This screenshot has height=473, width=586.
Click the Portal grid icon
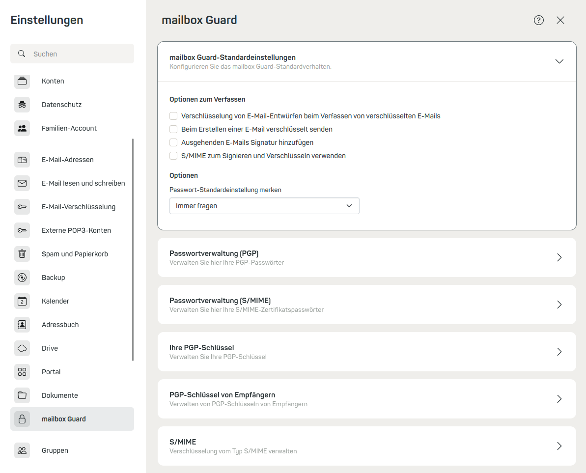click(x=22, y=371)
